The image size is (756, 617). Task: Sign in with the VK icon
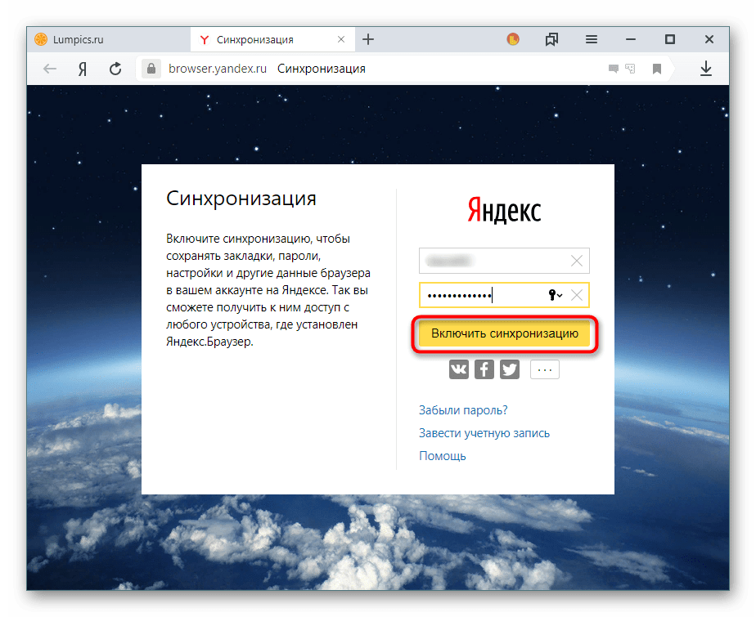[459, 369]
